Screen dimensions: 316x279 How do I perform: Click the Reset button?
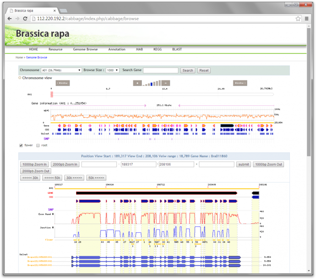coord(204,71)
